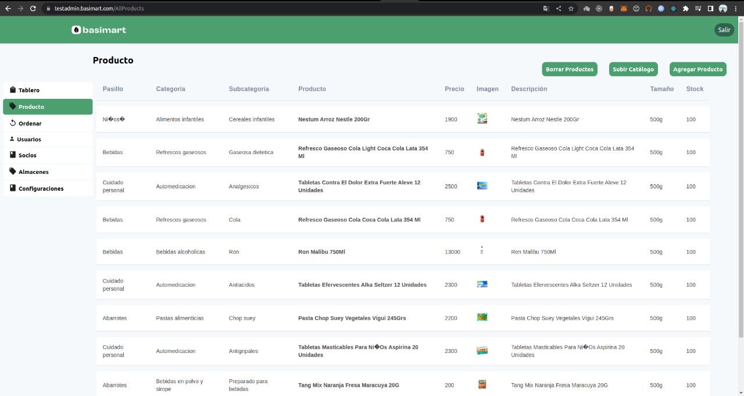744x396 pixels.
Task: Click the Nestum Arroz Nestle product image
Action: (482, 119)
